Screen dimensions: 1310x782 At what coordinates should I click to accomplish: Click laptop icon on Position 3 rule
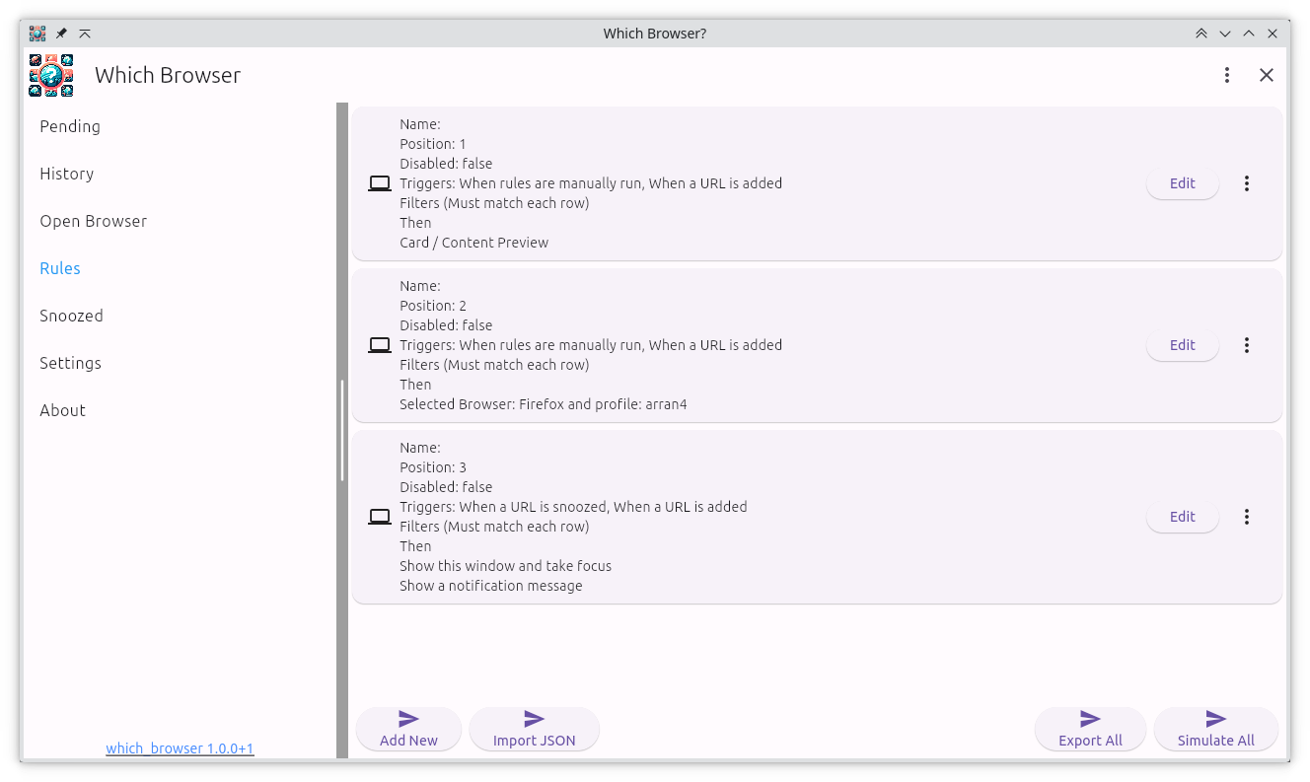(x=379, y=517)
